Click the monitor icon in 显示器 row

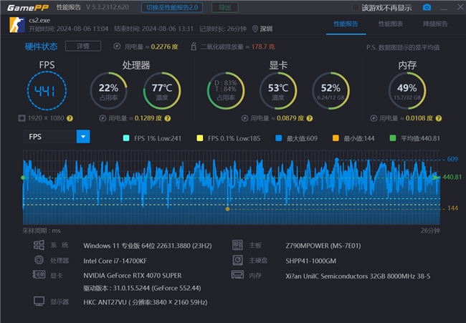(39, 302)
